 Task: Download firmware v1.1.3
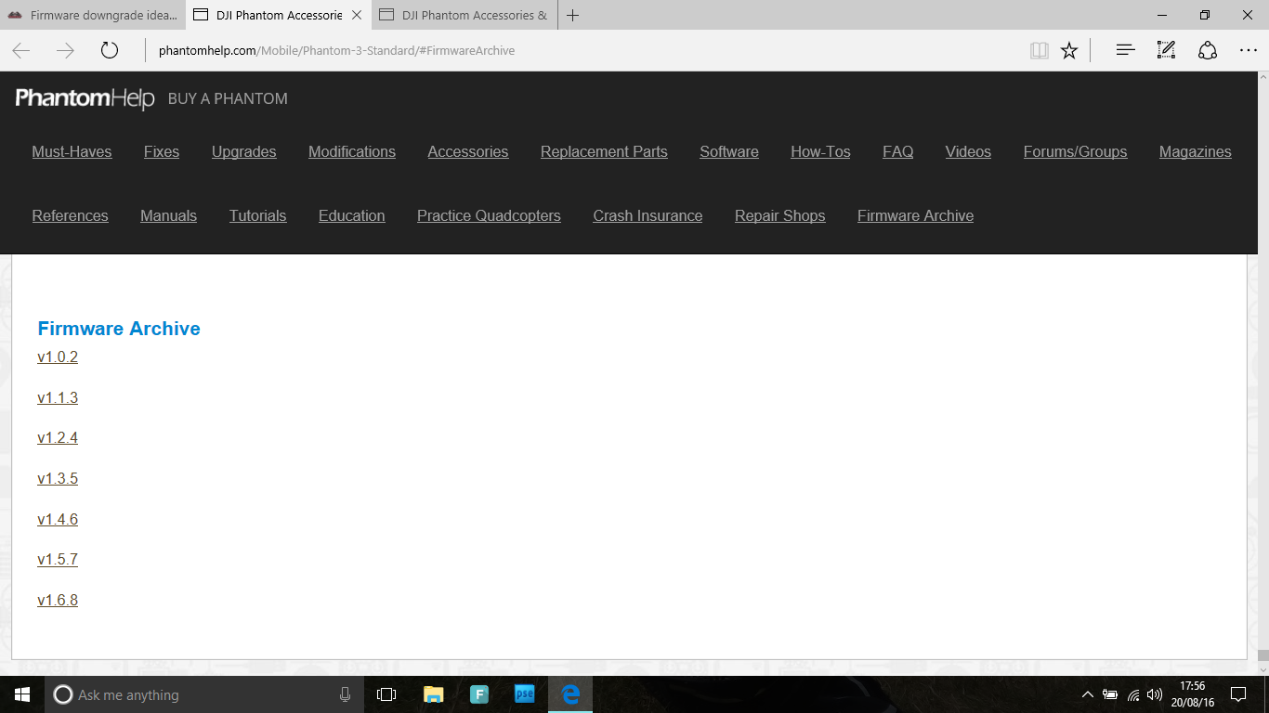58,398
